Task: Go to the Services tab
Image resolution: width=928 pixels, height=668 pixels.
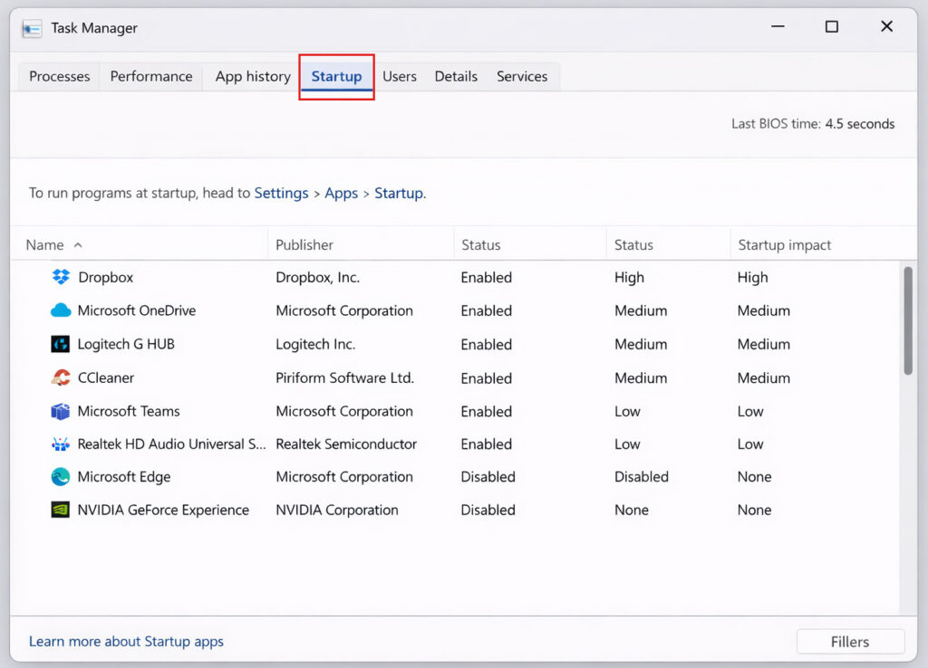Action: click(522, 77)
